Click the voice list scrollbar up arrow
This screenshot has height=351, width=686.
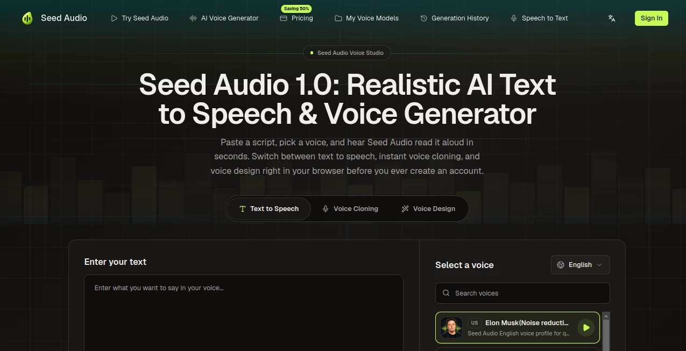pos(606,316)
